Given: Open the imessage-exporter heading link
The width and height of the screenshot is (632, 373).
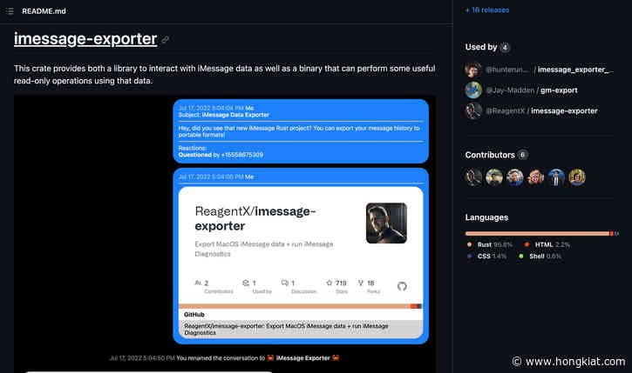Looking at the screenshot, I should coord(85,39).
